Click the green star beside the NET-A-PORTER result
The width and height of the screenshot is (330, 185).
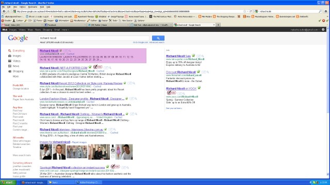[x=90, y=67]
